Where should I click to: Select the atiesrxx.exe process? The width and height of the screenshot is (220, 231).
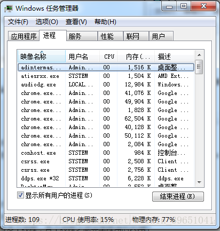click(106, 76)
